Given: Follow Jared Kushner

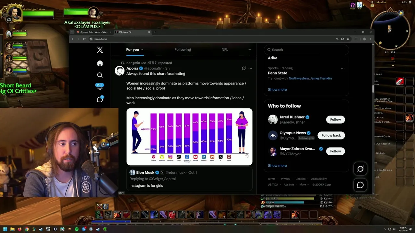Looking at the screenshot, I should pyautogui.click(x=335, y=119).
